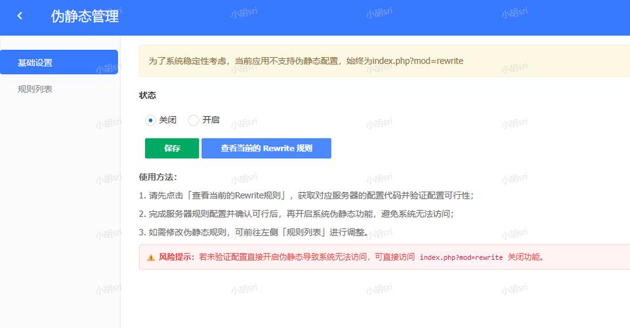
Task: Select the 关闭 radio button
Action: click(150, 120)
